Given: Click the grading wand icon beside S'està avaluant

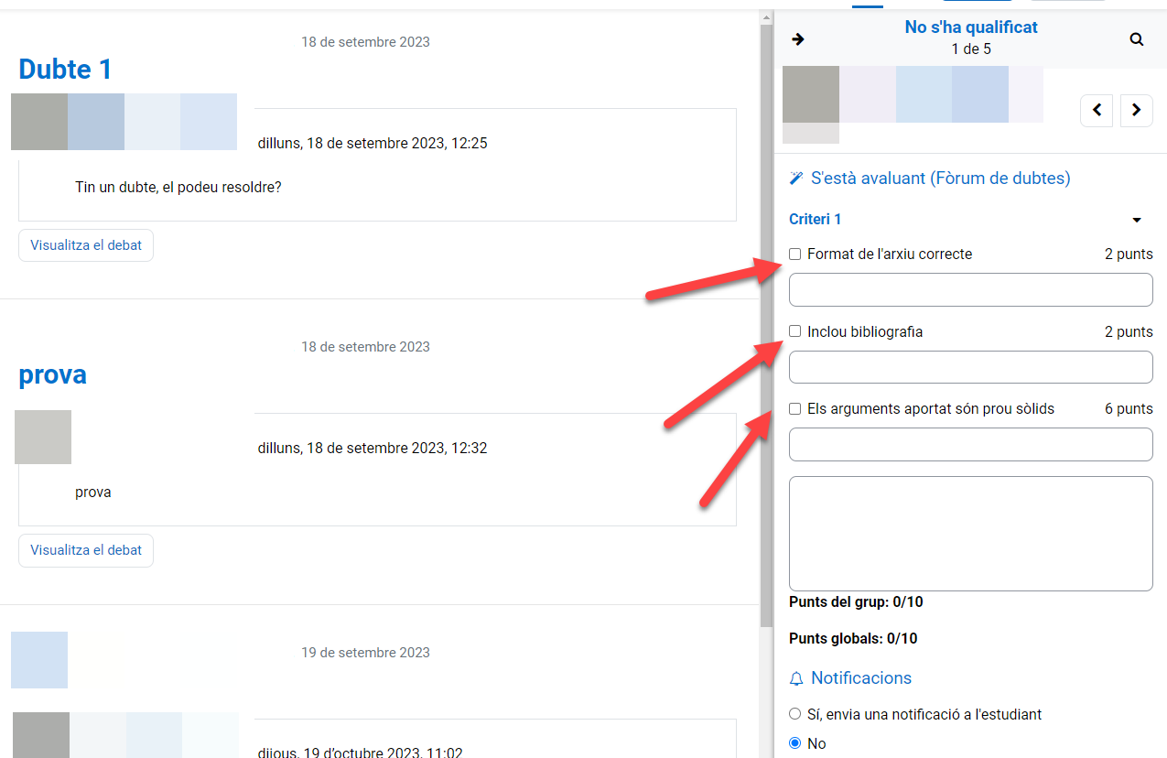Looking at the screenshot, I should click(x=795, y=179).
